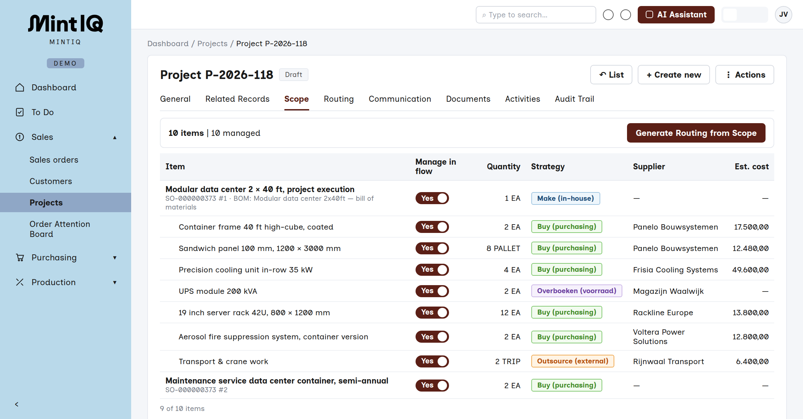Expand the Purchasing menu arrow
The image size is (803, 419).
pyautogui.click(x=115, y=258)
